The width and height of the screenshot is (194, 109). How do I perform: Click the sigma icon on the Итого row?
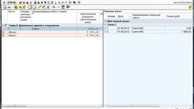click(x=3, y=32)
